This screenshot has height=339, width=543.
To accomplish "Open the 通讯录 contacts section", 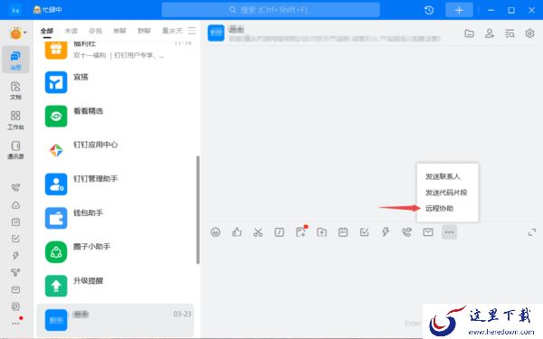I will pos(15,150).
